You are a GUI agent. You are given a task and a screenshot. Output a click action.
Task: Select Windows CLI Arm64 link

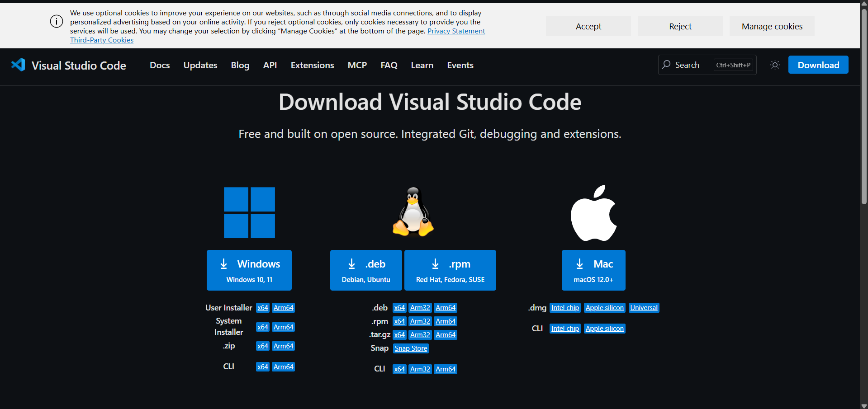pyautogui.click(x=284, y=367)
